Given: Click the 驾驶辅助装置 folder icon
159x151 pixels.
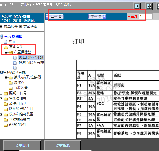Looking at the screenshot, I should coord(6,120).
